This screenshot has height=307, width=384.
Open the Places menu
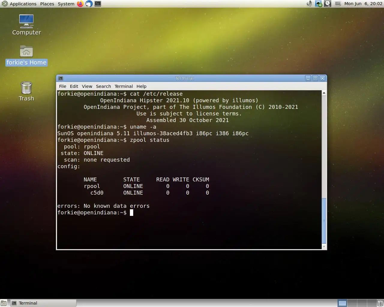[47, 4]
